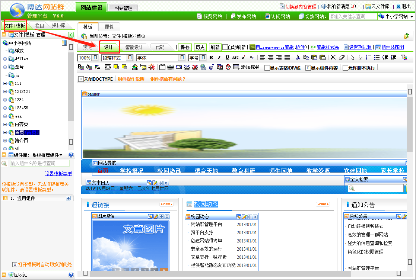
Task: Open the 段落样式 dropdown
Action: coord(129,58)
